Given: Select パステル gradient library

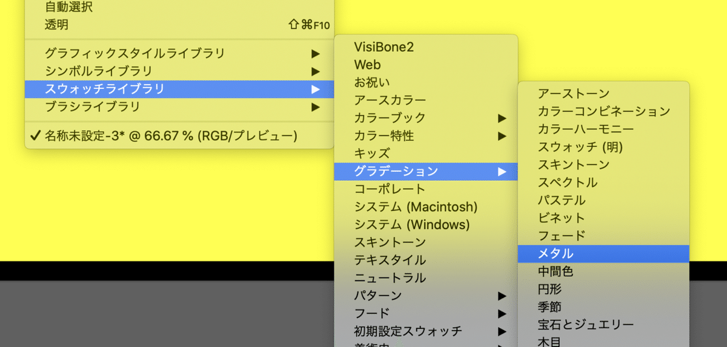Looking at the screenshot, I should [x=604, y=200].
